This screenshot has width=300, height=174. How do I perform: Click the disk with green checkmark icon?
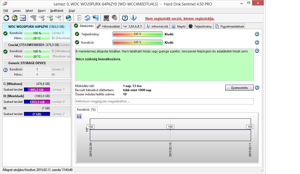50,18
